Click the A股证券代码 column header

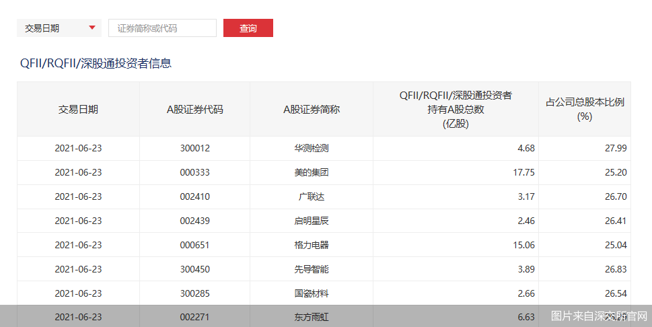(x=194, y=110)
